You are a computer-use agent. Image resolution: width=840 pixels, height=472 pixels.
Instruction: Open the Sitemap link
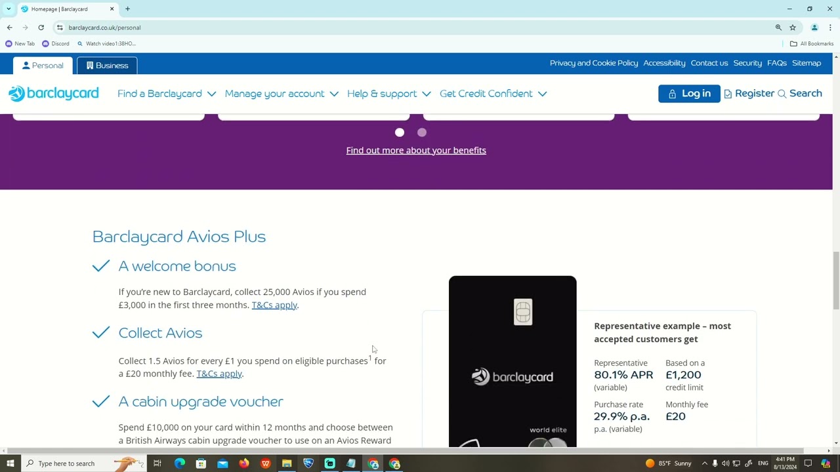[807, 63]
